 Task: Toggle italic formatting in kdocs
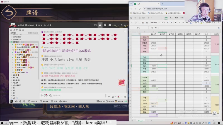[179, 22]
